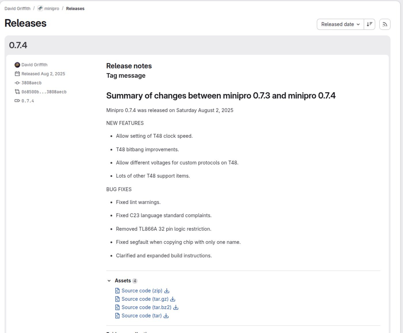Download Source code (tar.bz2)

pyautogui.click(x=147, y=307)
